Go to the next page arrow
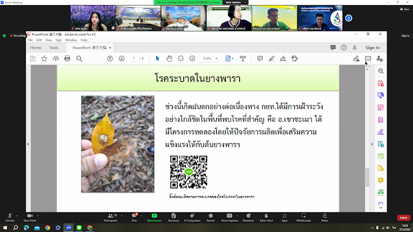Screen dimensions: 413x232 pyautogui.click(x=121, y=59)
